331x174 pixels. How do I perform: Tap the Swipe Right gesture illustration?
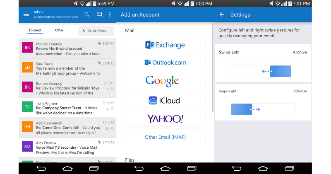[263, 109]
